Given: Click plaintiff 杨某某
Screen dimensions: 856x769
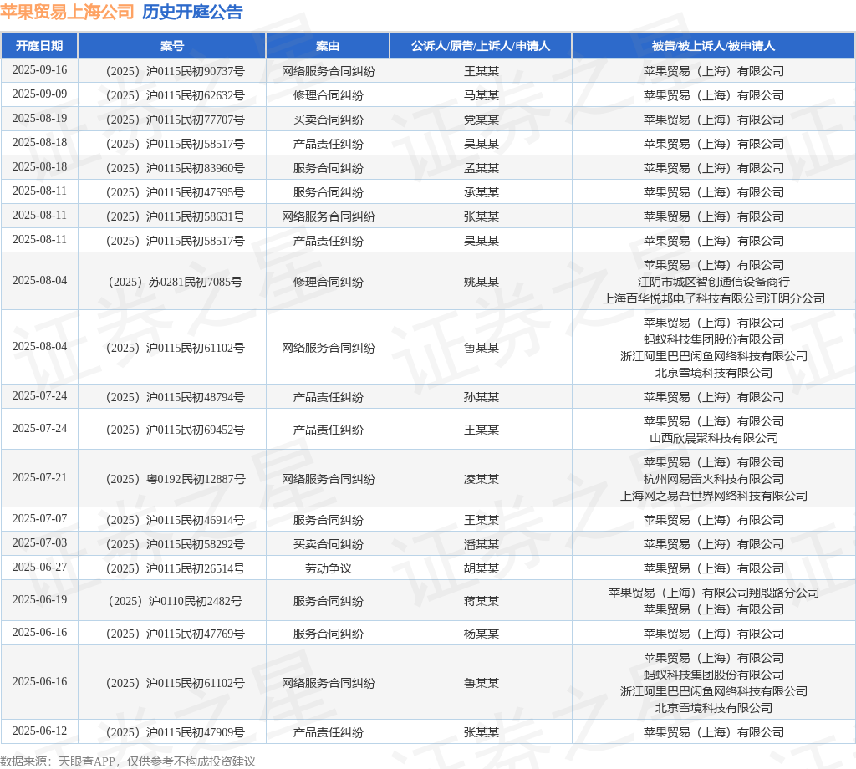Looking at the screenshot, I should point(481,634).
